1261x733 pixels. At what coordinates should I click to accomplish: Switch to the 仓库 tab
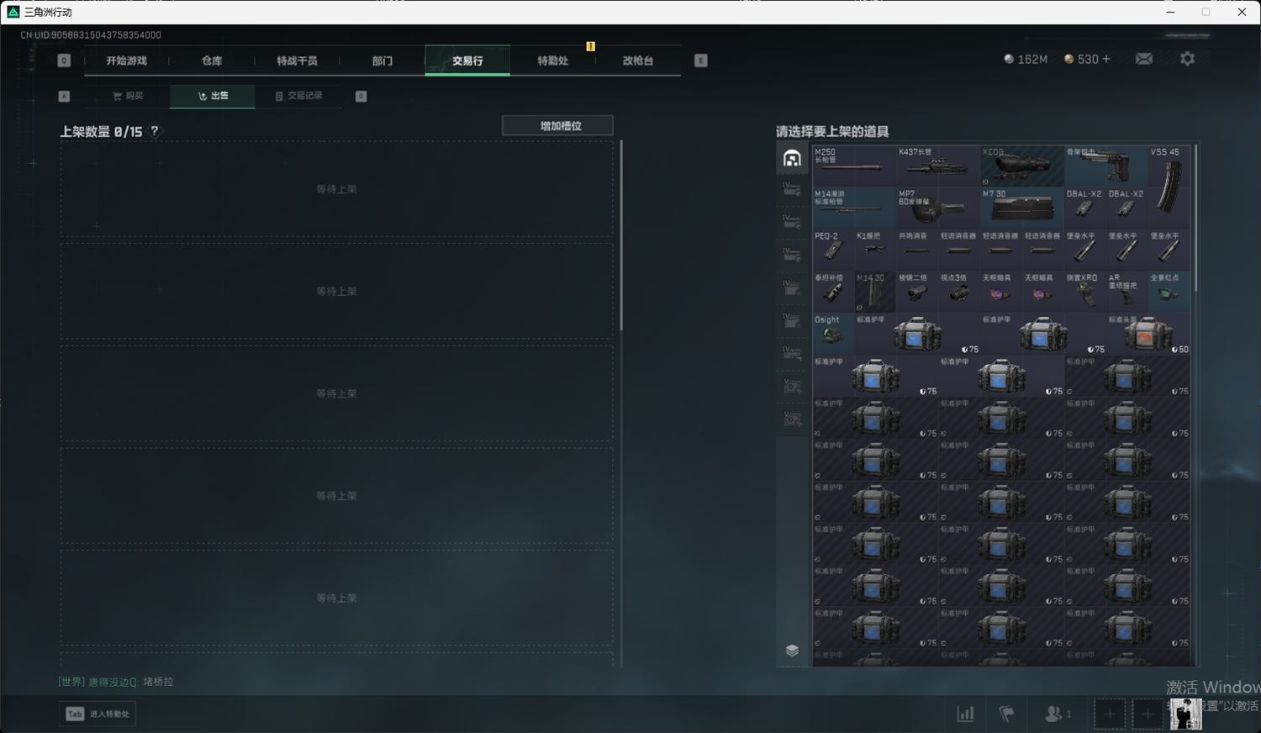(212, 61)
